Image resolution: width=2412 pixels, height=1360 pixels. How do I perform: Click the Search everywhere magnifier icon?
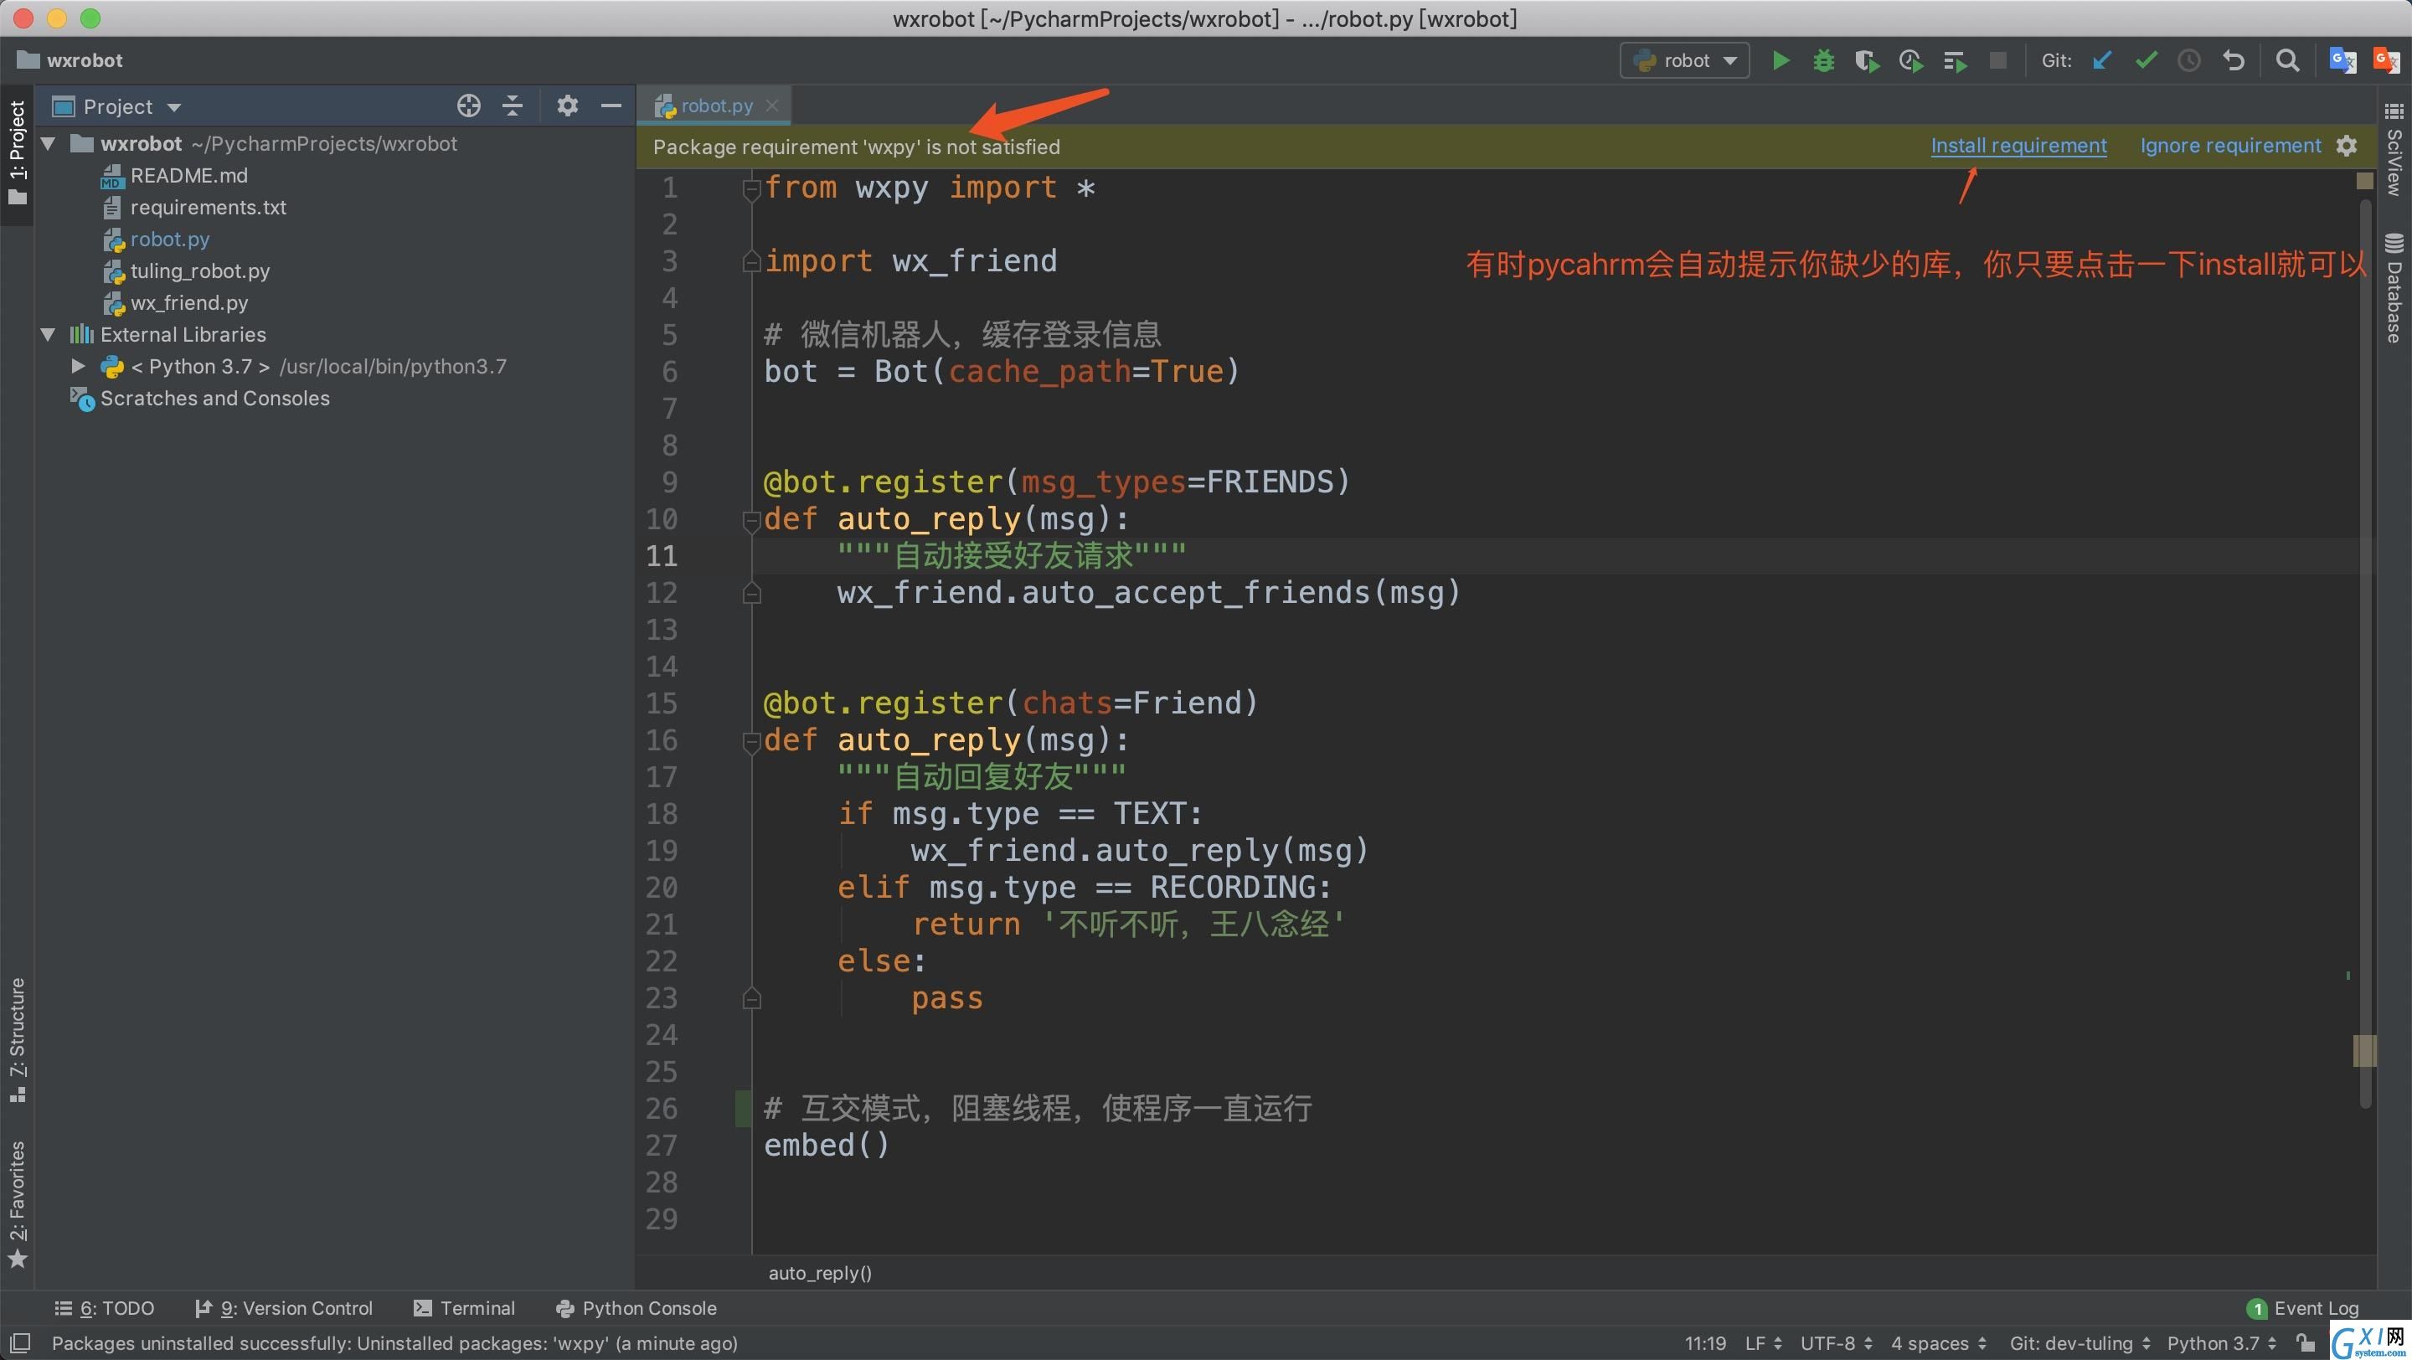click(x=2290, y=59)
